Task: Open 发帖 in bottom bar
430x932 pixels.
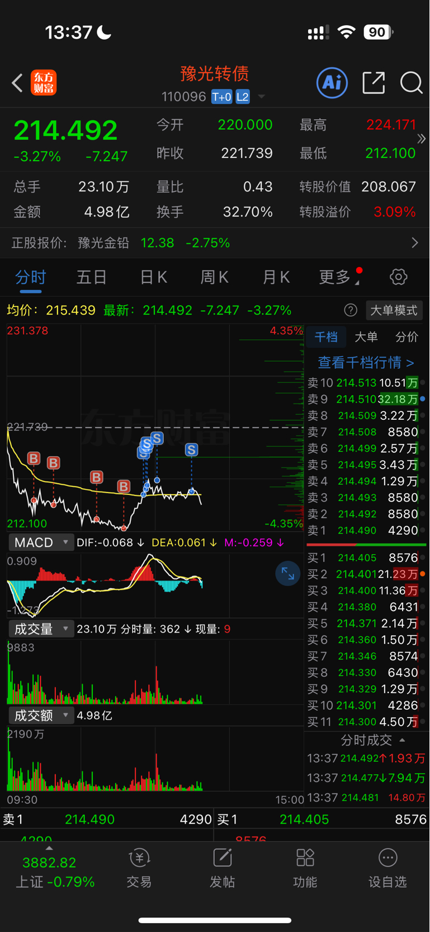Action: pyautogui.click(x=222, y=868)
